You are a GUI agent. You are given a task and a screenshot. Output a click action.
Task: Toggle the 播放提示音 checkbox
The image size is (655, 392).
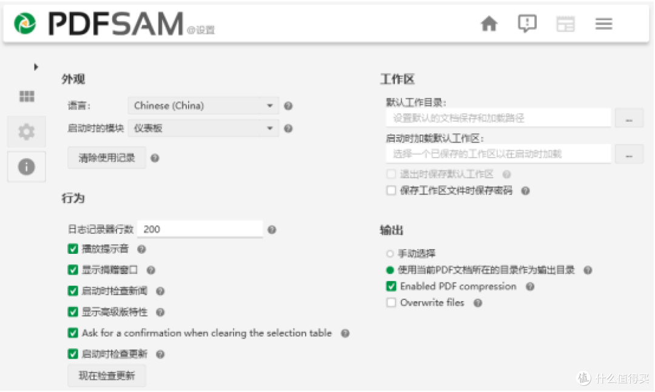pyautogui.click(x=73, y=249)
